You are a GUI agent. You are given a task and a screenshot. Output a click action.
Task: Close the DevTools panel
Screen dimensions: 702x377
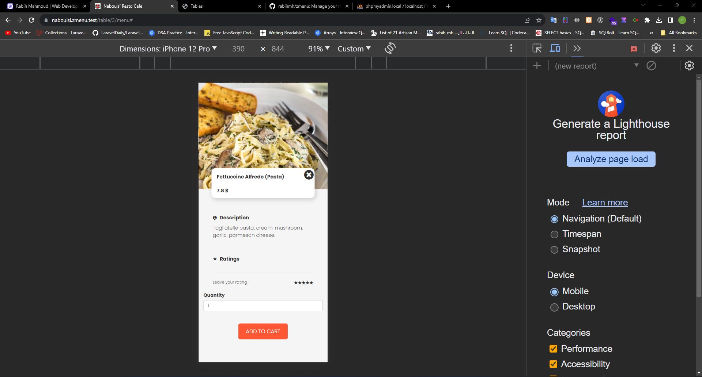click(x=689, y=48)
